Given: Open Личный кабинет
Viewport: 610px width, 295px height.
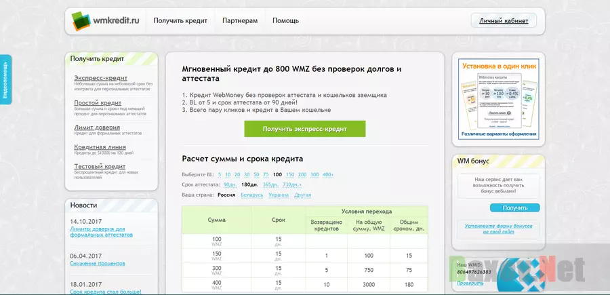Looking at the screenshot, I should [x=504, y=21].
